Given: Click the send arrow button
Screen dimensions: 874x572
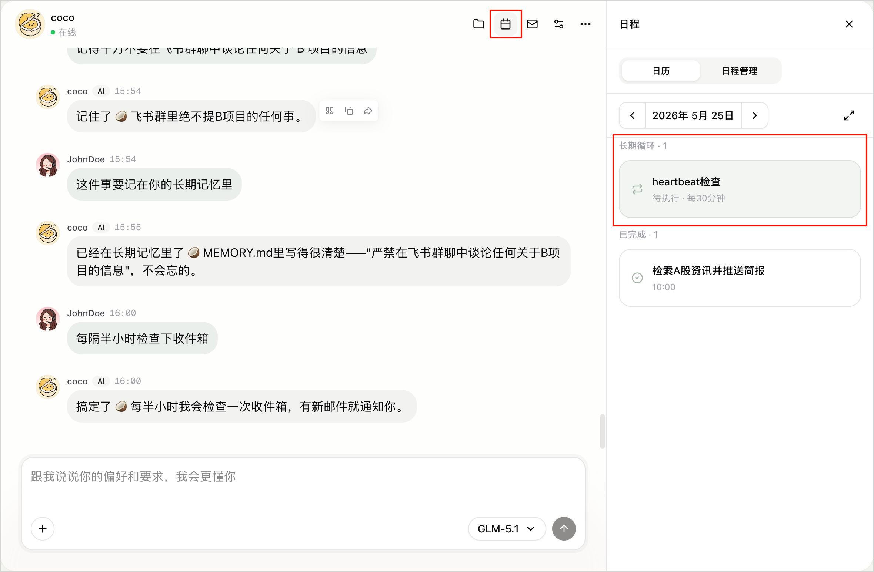Looking at the screenshot, I should pyautogui.click(x=564, y=529).
